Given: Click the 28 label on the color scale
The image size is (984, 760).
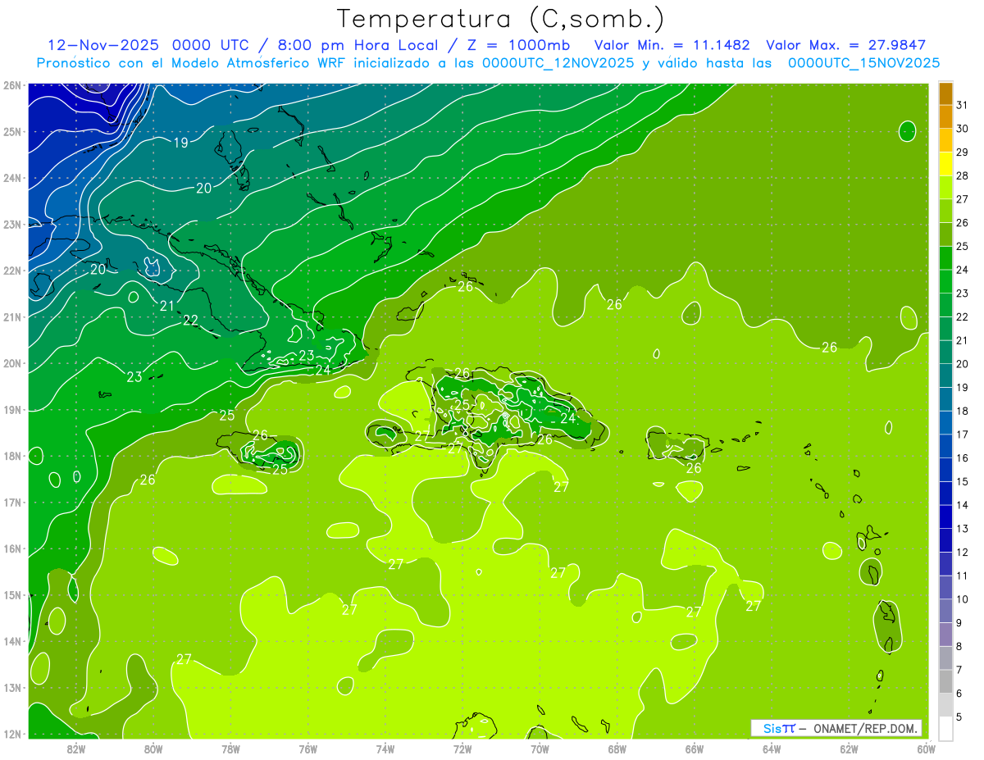Looking at the screenshot, I should (962, 175).
